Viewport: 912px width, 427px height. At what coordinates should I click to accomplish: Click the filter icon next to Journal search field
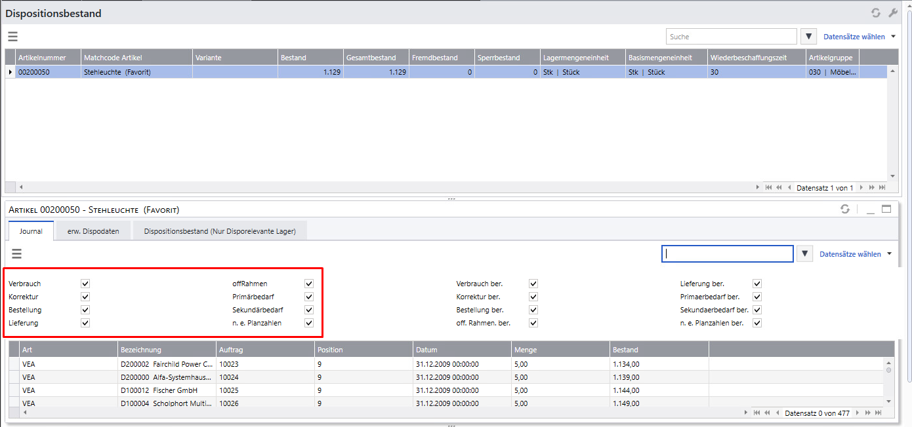(x=804, y=253)
